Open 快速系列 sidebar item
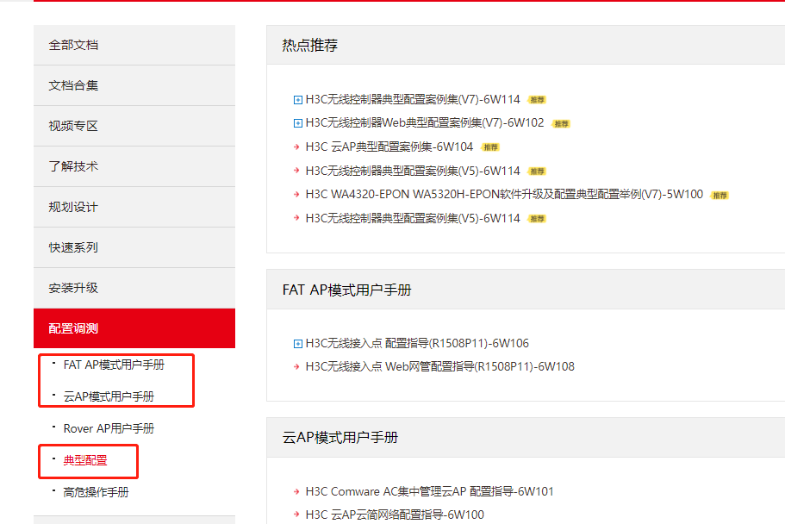Viewport: 785px width, 524px height. point(134,247)
